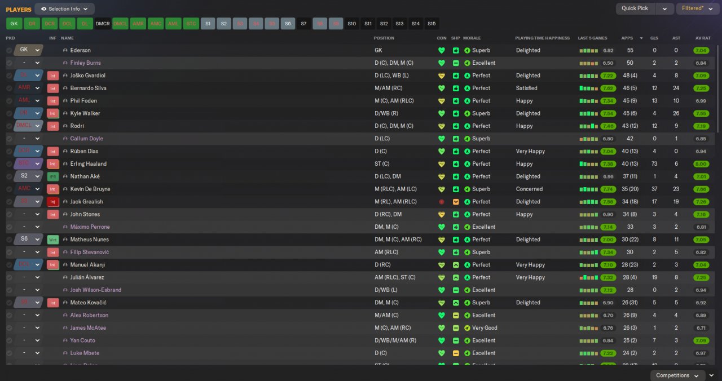Open the Filtered dropdown
The height and width of the screenshot is (381, 722).
697,8
